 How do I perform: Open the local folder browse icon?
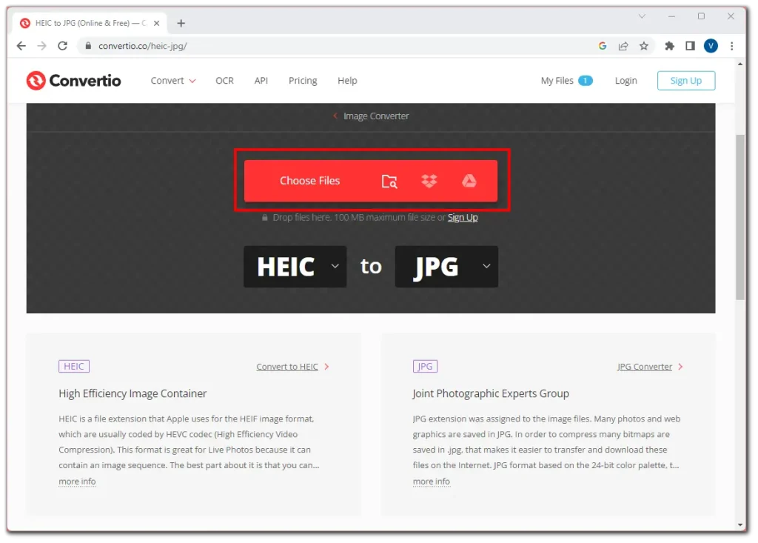[x=389, y=181]
